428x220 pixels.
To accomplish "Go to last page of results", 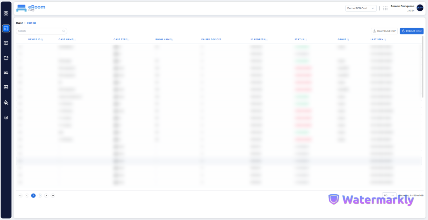I will pos(52,196).
